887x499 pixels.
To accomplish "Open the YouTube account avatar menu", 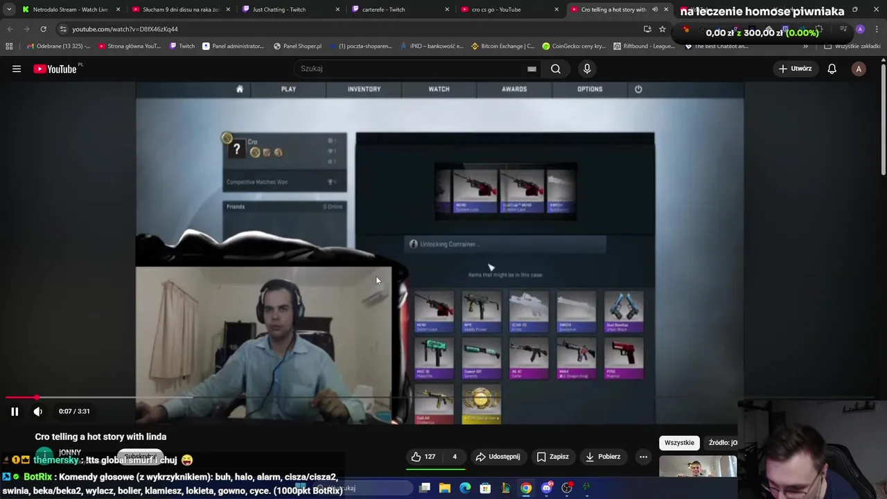I will click(859, 69).
